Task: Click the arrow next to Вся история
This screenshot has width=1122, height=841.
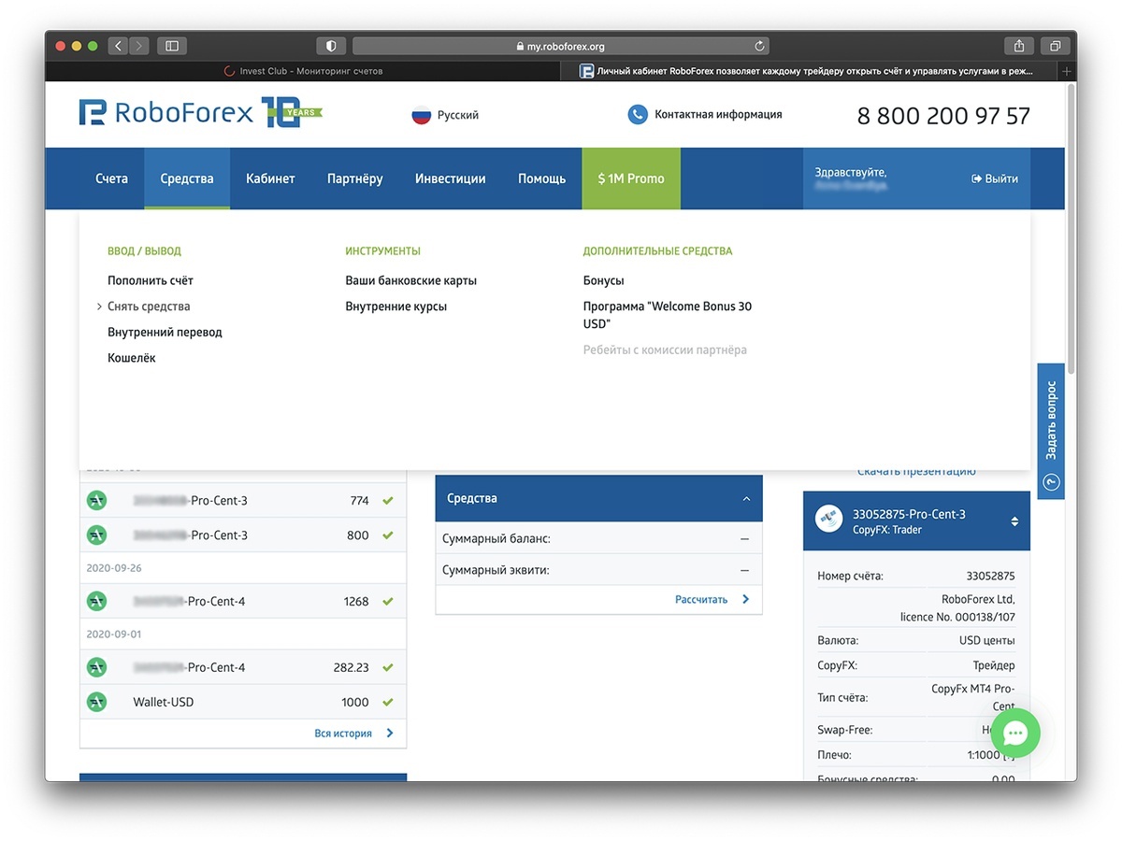Action: (390, 734)
